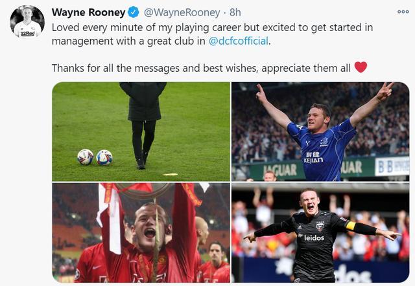Viewport: 415px width, 286px height.
Task: Open the three-dot more options menu
Action: pos(403,12)
